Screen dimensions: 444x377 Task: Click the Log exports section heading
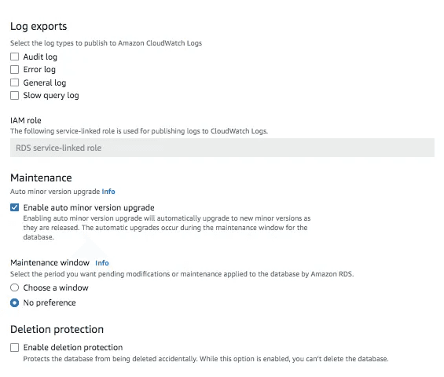tap(39, 27)
